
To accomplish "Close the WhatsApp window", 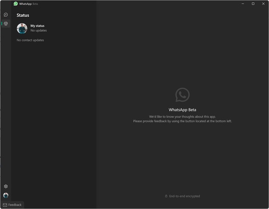I will coord(263,4).
